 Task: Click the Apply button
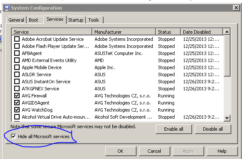click(188, 151)
